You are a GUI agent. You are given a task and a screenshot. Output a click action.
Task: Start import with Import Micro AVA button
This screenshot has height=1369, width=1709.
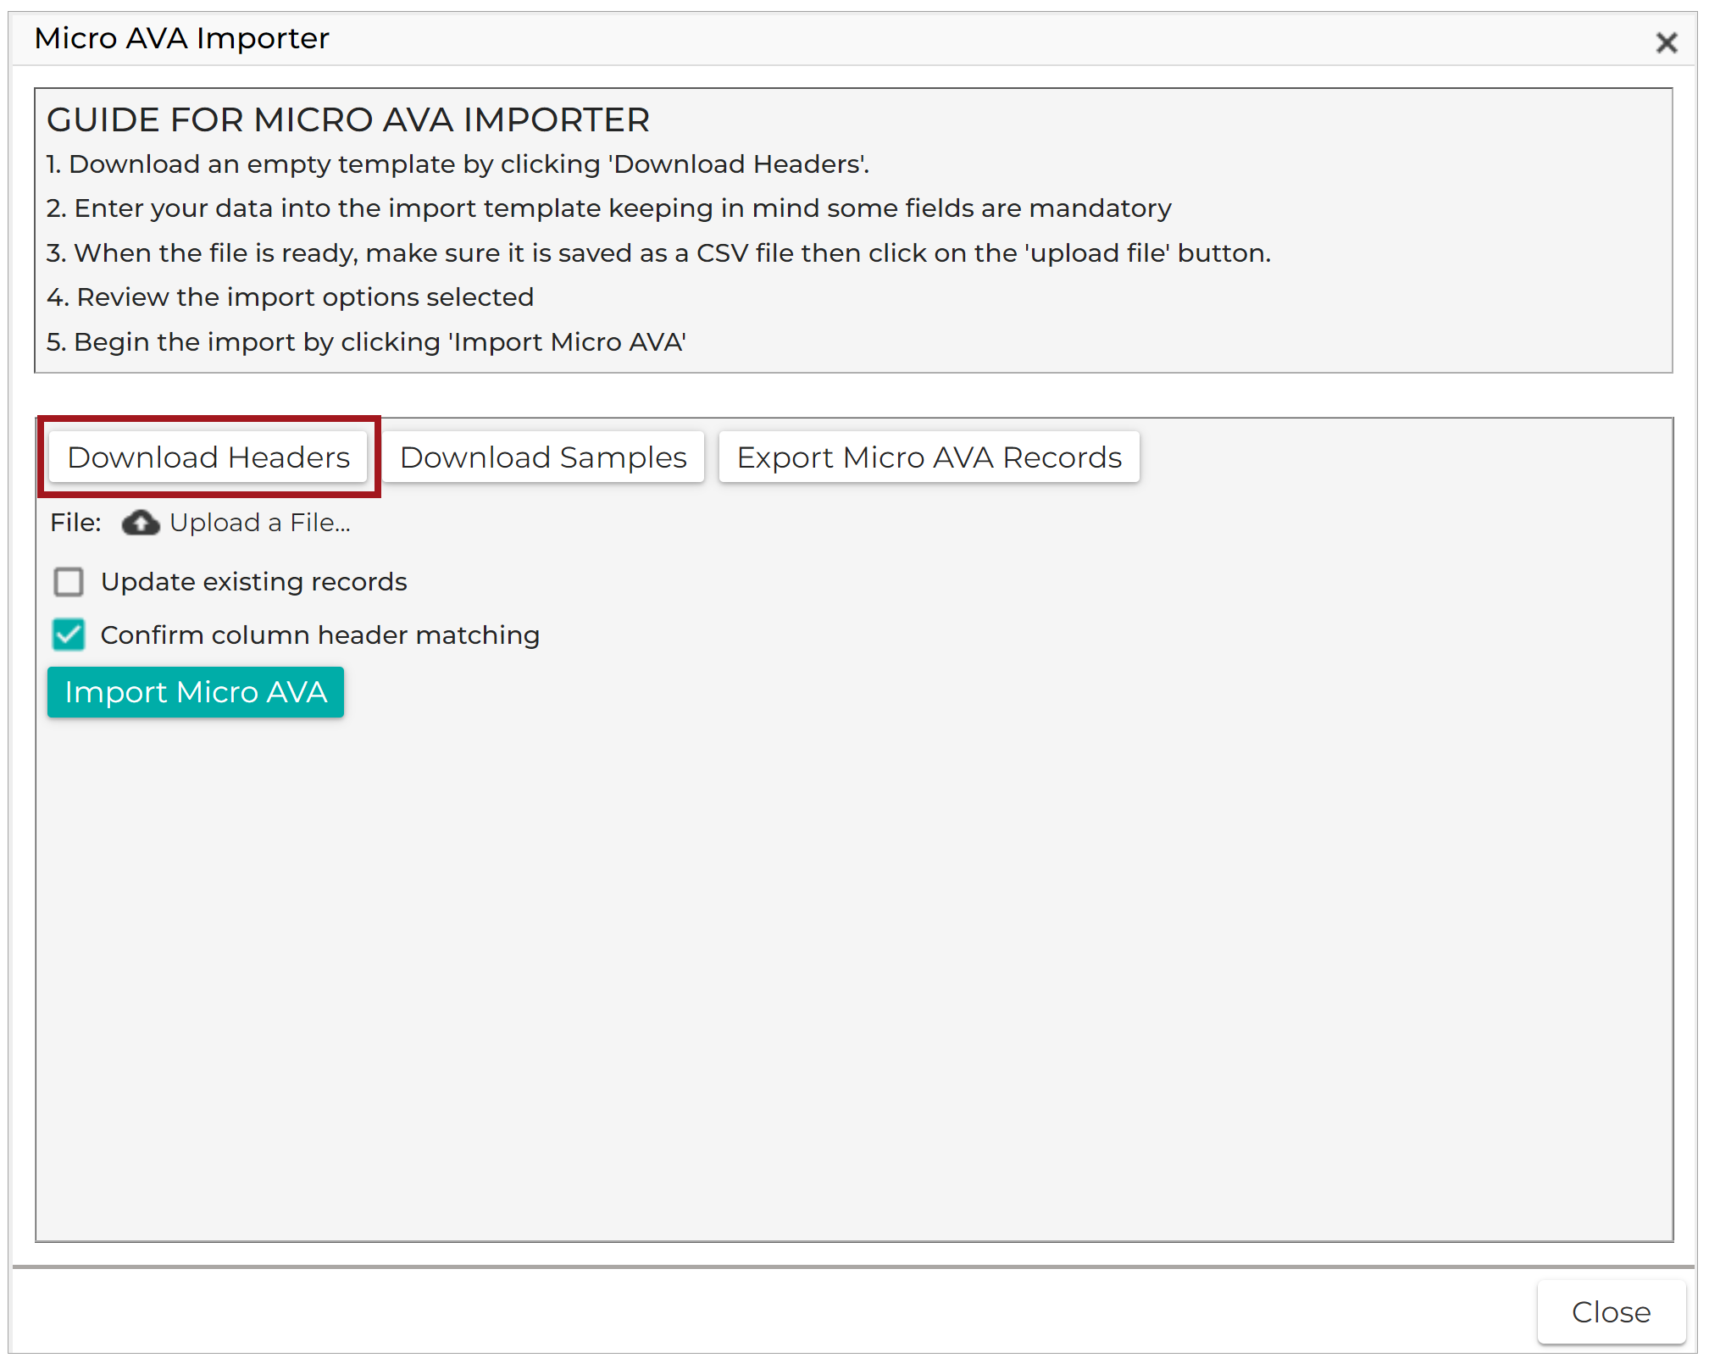click(x=196, y=692)
